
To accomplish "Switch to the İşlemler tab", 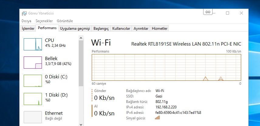I will [x=28, y=29].
